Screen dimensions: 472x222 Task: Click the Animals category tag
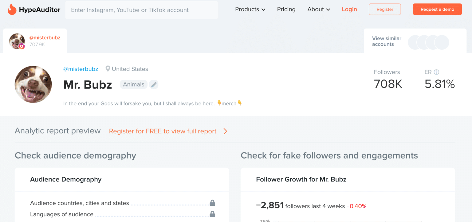(x=134, y=84)
